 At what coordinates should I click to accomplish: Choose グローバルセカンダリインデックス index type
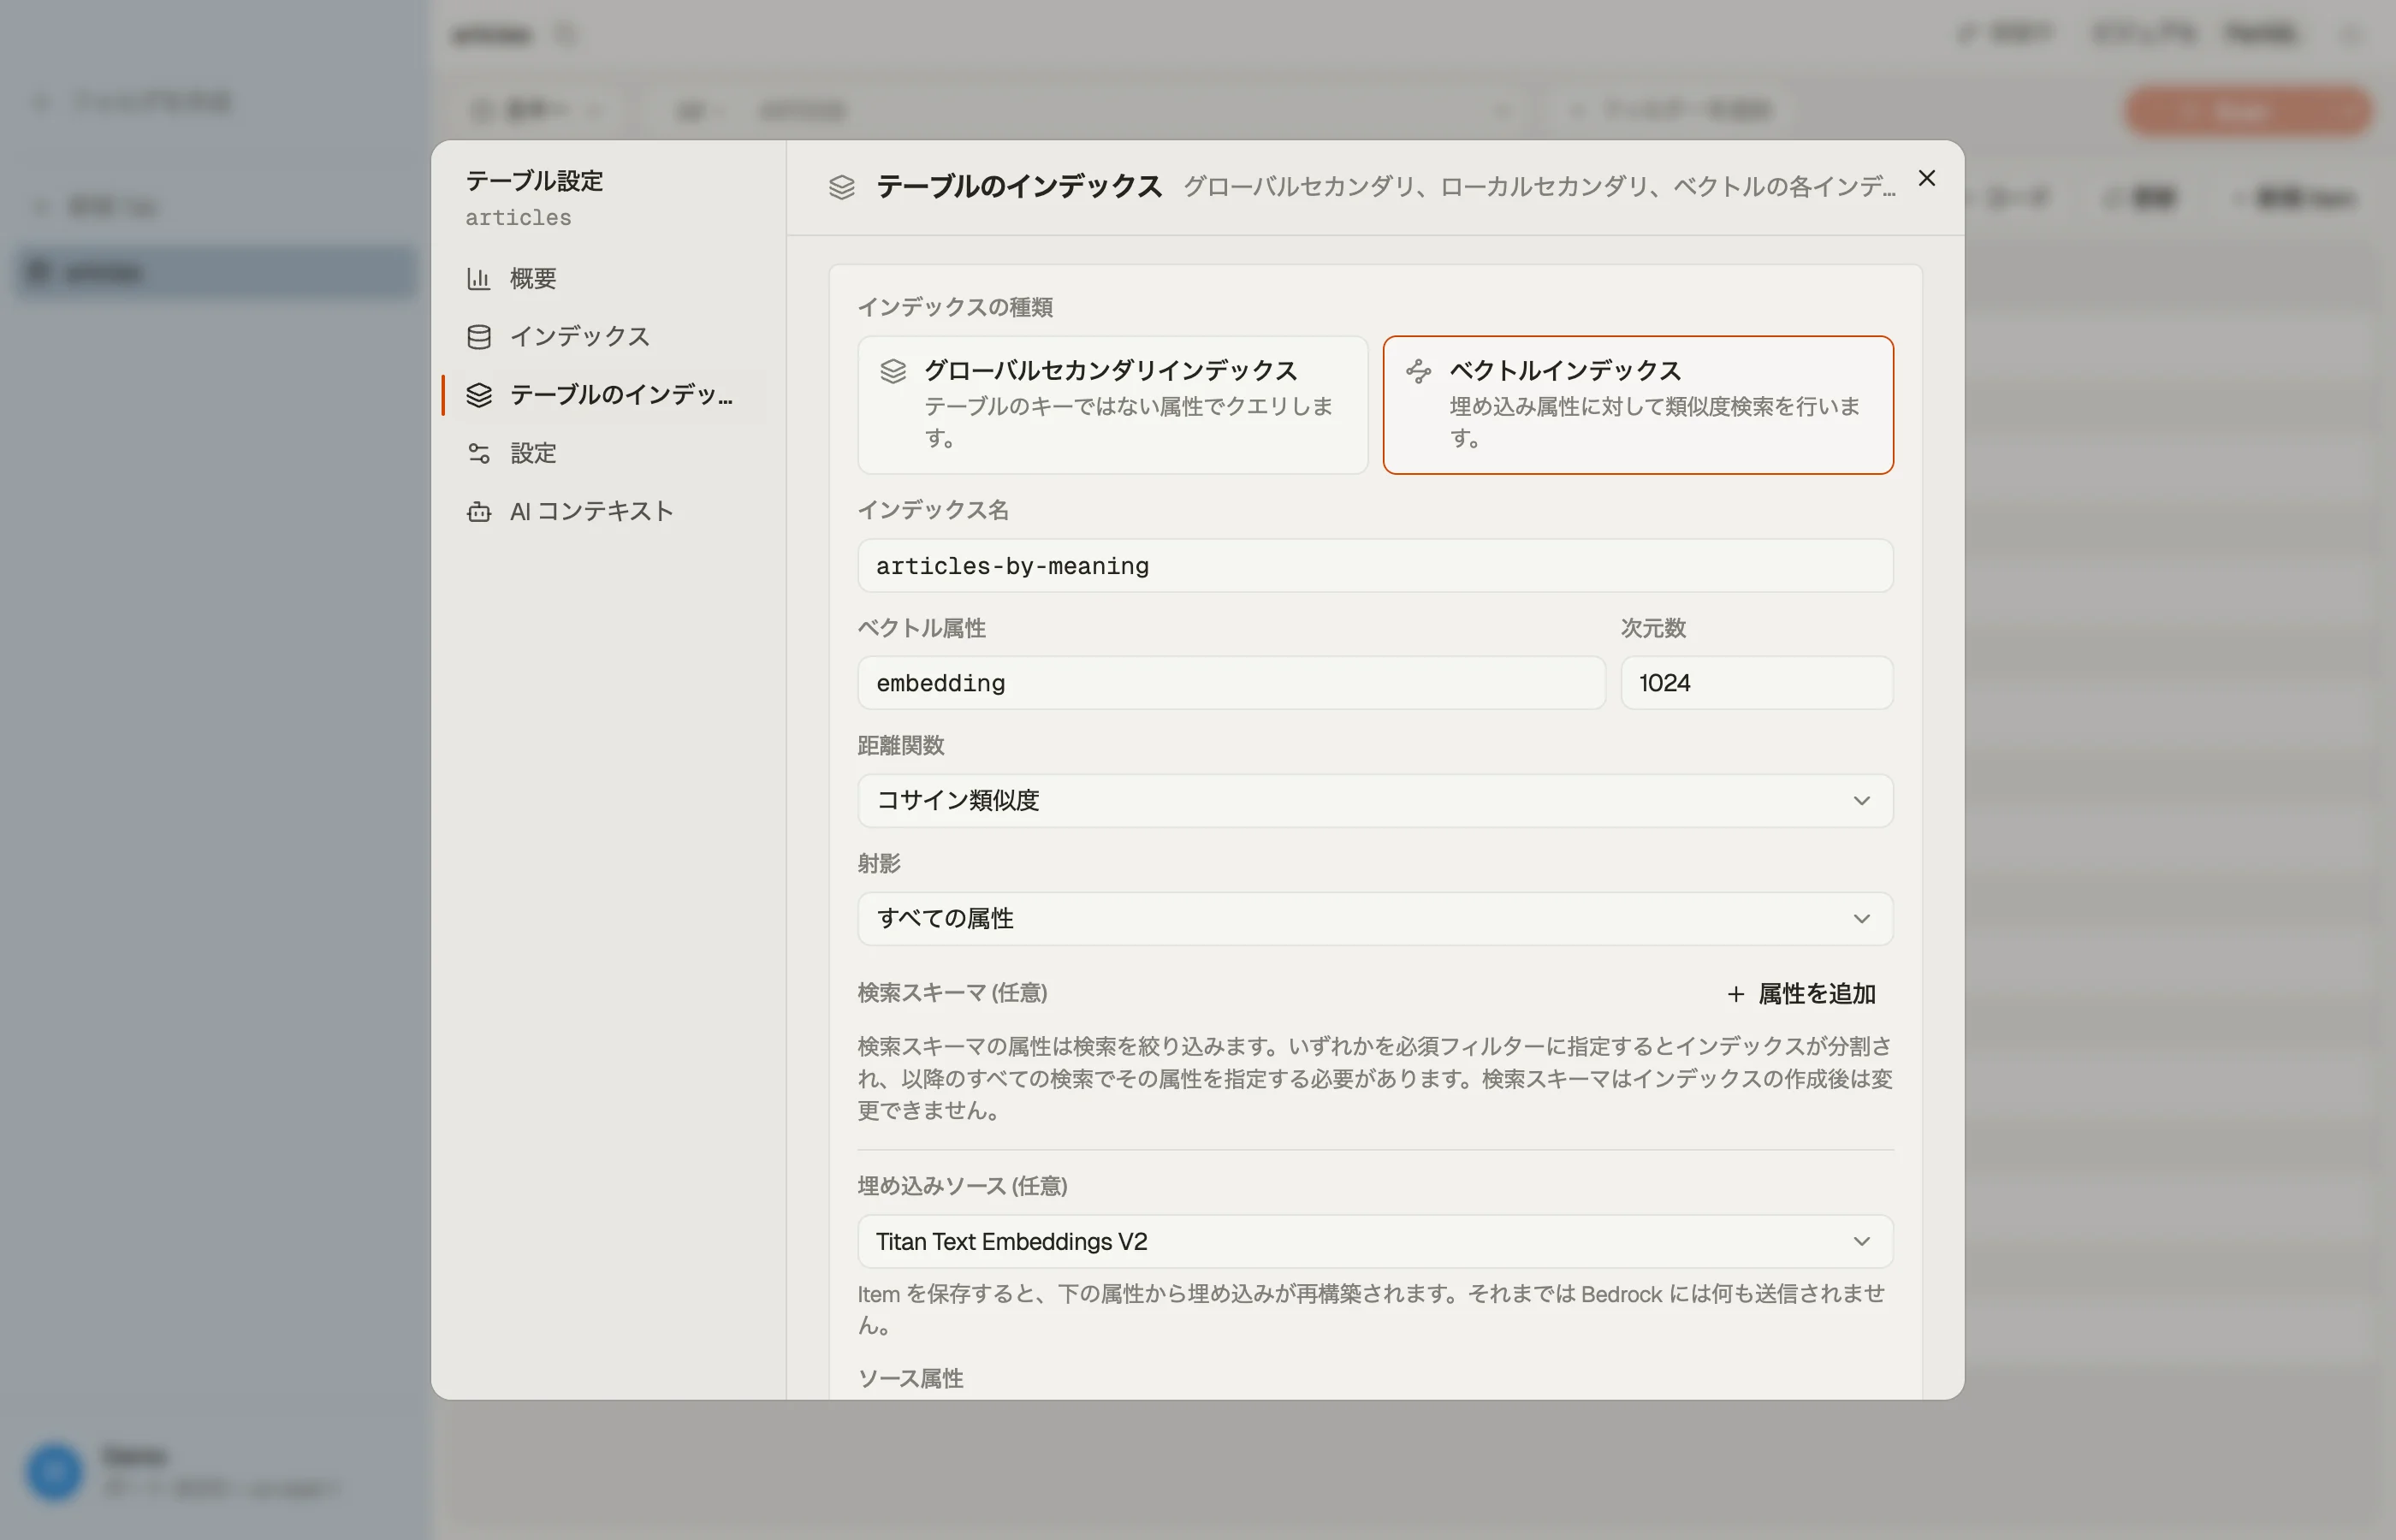(x=1112, y=404)
